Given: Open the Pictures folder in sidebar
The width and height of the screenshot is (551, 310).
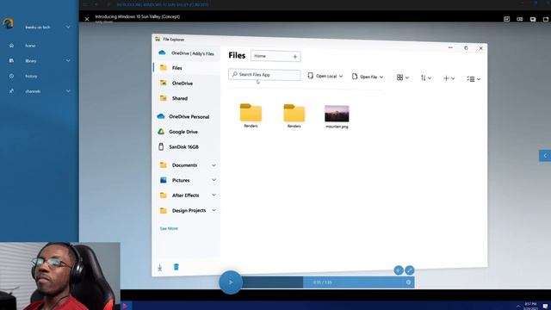Looking at the screenshot, I should tap(181, 180).
